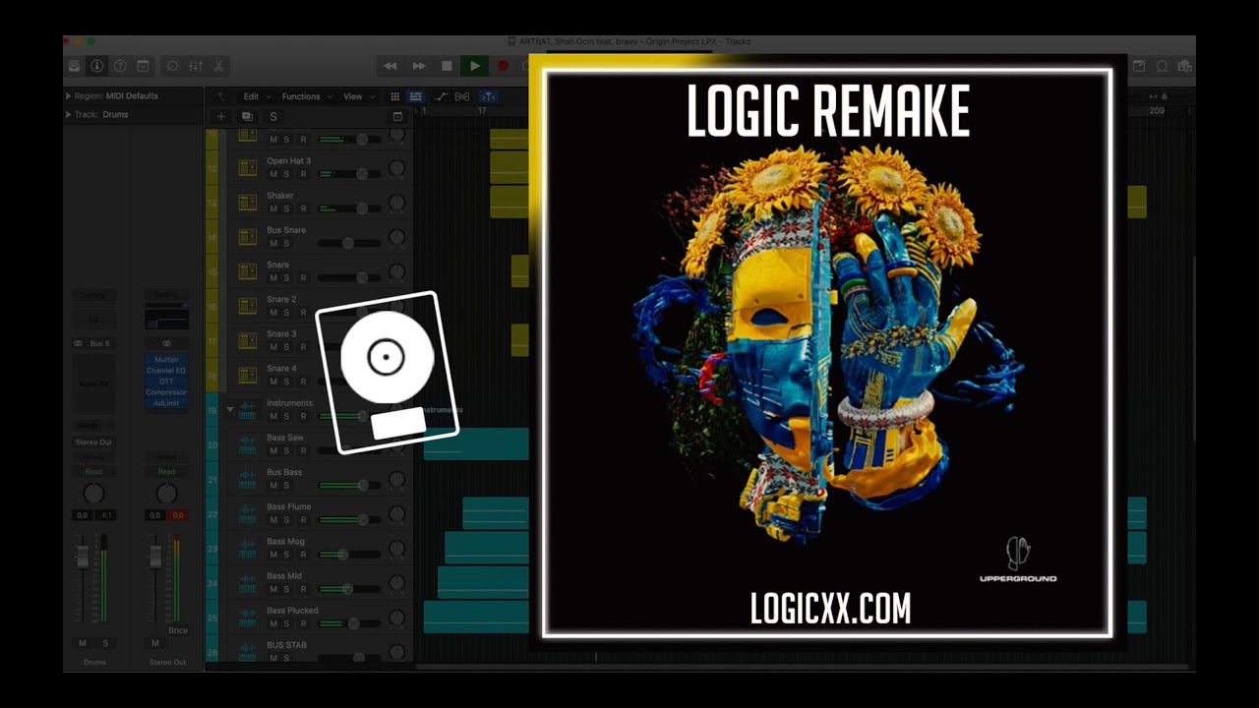Toggle global Solo S button in track header
Screen dimensions: 1259x708
pyautogui.click(x=272, y=116)
